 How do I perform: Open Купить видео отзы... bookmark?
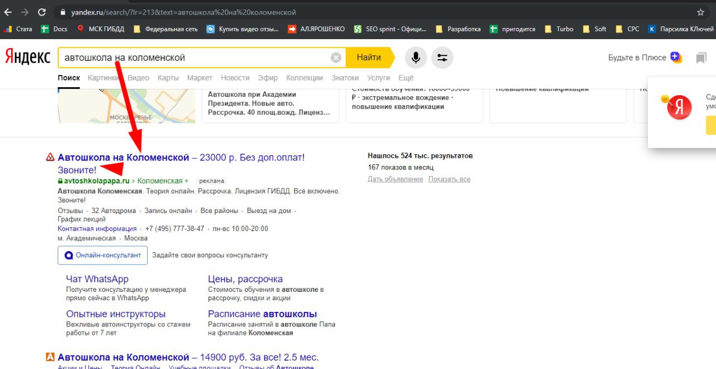tap(243, 29)
